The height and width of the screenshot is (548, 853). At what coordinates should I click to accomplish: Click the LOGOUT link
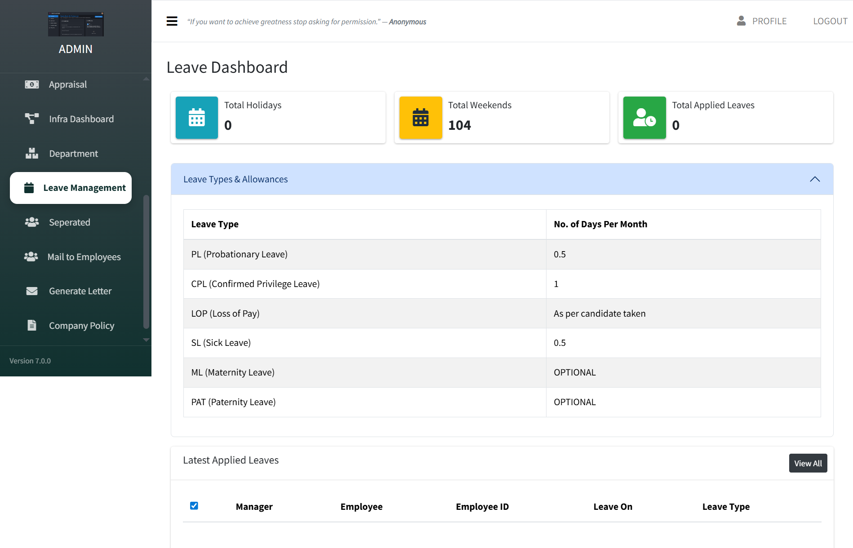point(830,21)
